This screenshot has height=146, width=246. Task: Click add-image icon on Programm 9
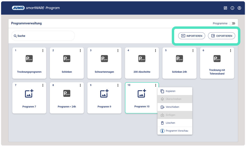pos(104,93)
